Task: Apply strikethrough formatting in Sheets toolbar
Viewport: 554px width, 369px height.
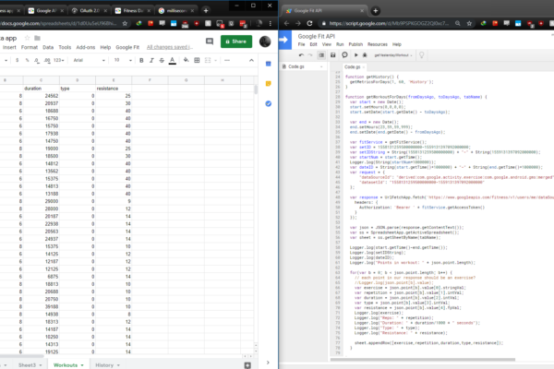Action: (x=162, y=60)
